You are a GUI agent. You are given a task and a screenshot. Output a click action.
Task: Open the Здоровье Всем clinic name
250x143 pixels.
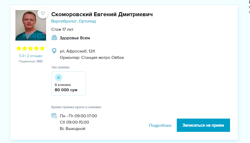(75, 38)
